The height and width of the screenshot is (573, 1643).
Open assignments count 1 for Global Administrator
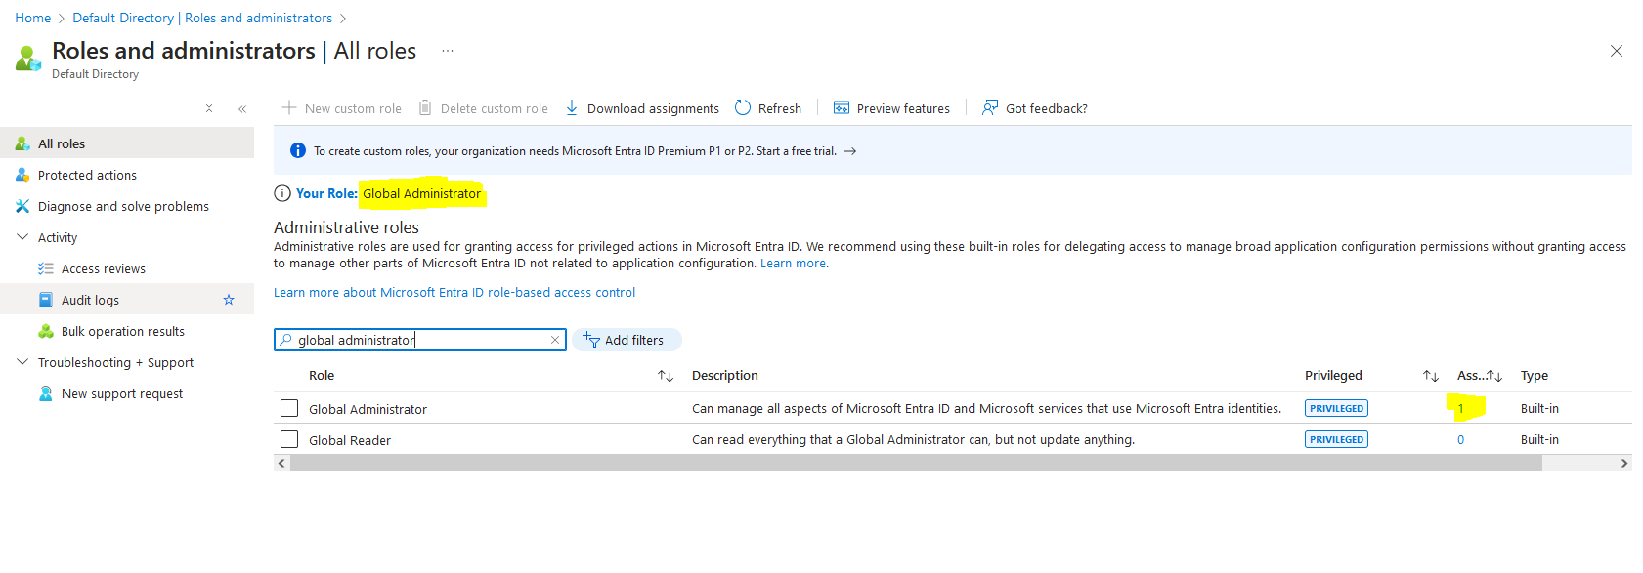pyautogui.click(x=1460, y=408)
